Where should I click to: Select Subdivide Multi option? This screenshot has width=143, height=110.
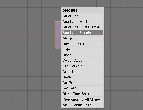point(82,22)
